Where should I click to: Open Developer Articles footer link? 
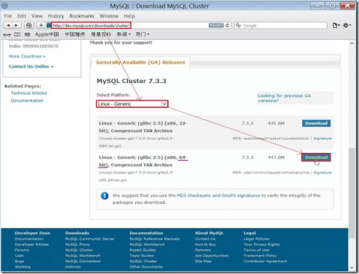click(32, 245)
